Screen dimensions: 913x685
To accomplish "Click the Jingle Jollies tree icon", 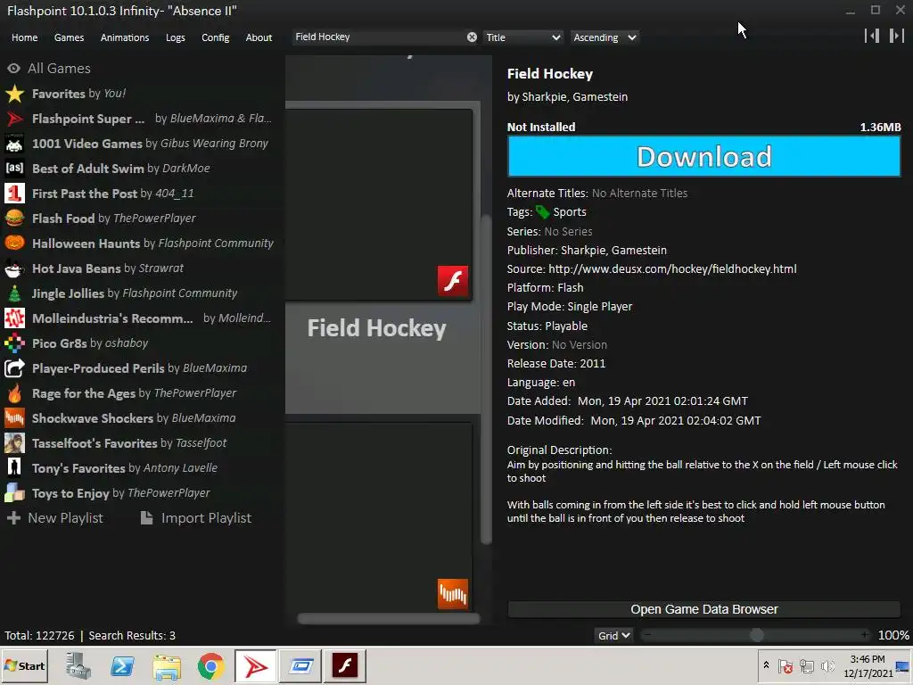I will (14, 293).
